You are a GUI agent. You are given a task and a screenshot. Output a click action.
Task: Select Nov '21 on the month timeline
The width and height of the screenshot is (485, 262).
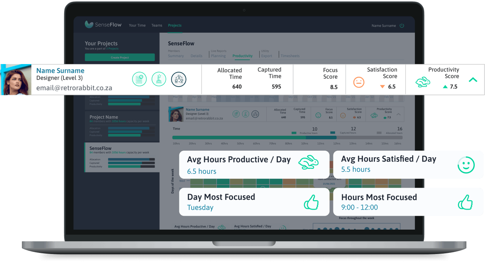(331, 97)
